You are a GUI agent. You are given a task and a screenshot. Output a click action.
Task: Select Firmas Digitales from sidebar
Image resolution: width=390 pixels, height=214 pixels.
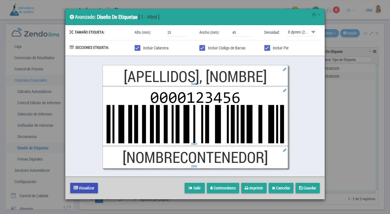click(30, 159)
